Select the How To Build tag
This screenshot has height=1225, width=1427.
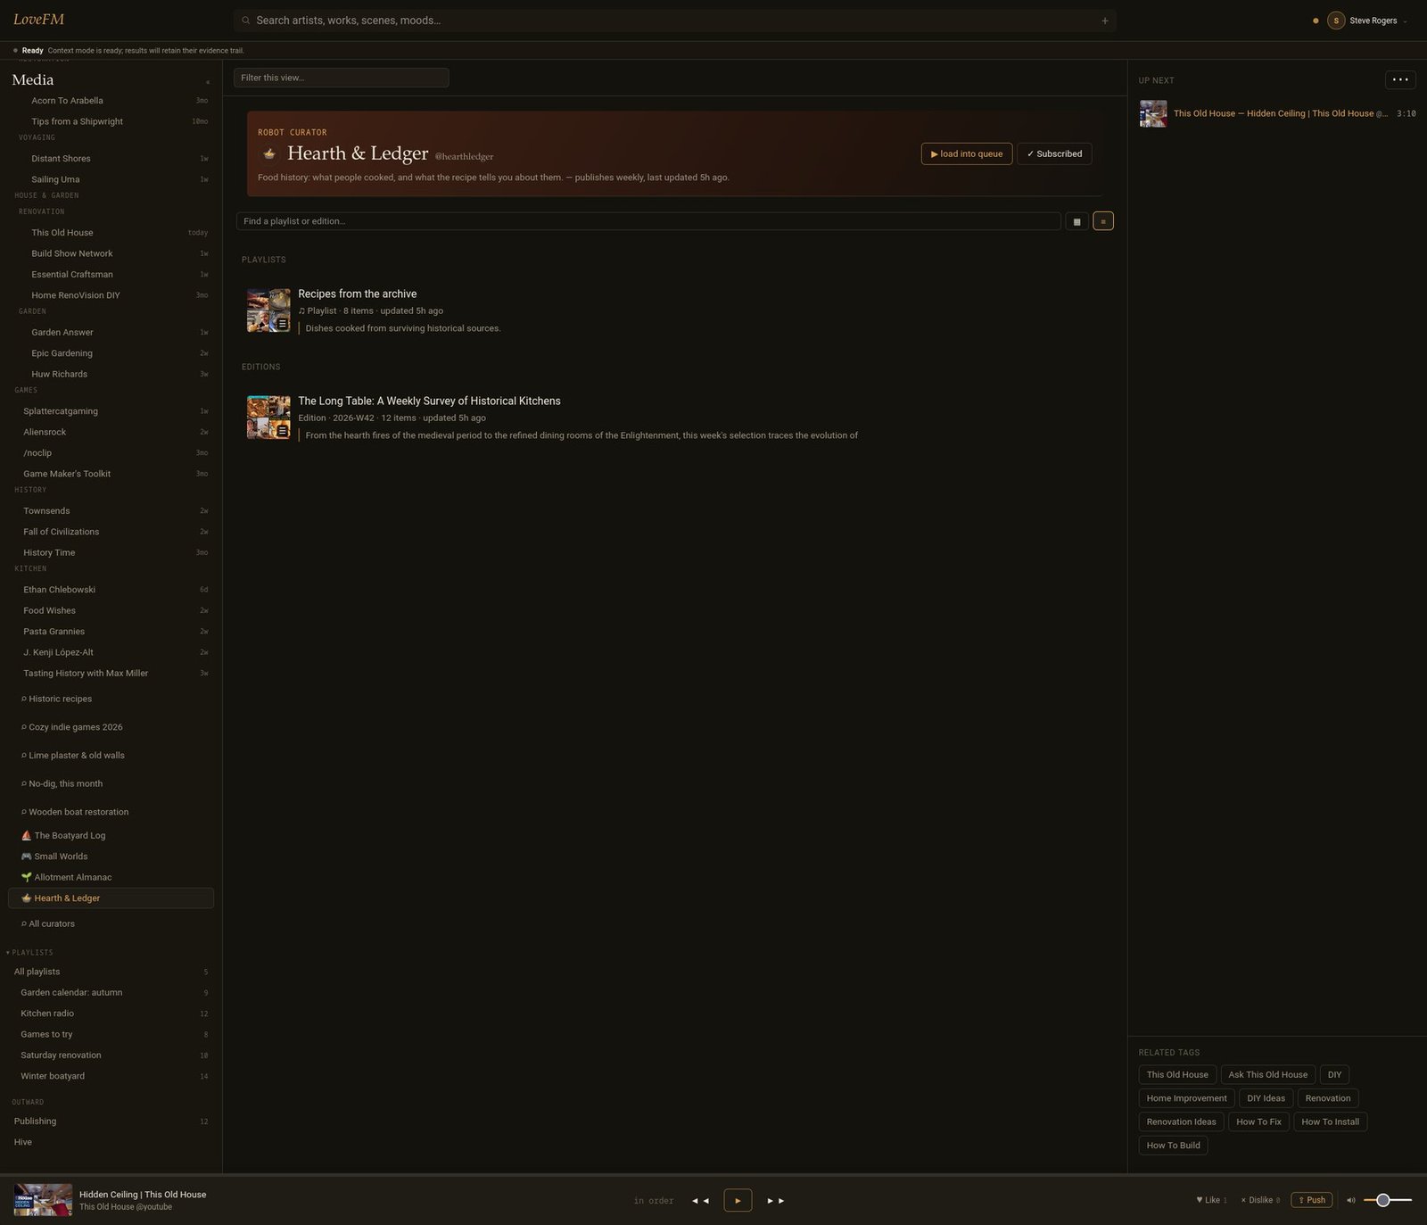tap(1173, 1146)
